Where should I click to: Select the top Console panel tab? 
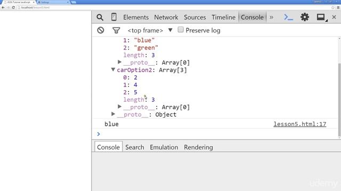pyautogui.click(x=252, y=18)
